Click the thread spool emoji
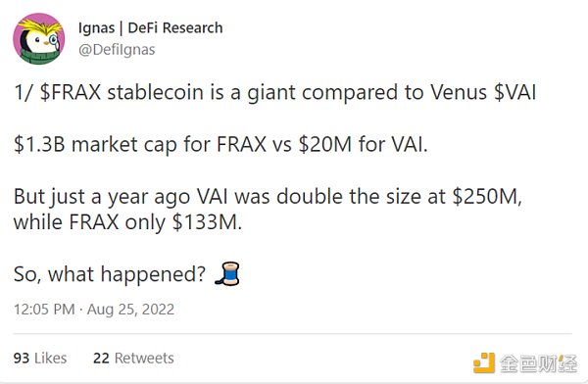 click(227, 273)
